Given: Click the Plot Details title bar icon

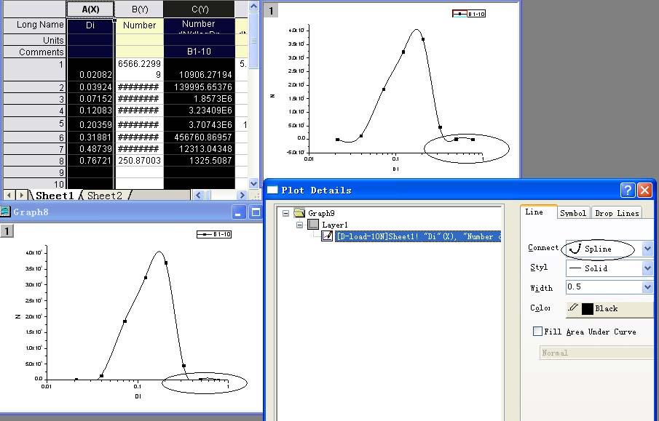Looking at the screenshot, I should (x=272, y=190).
